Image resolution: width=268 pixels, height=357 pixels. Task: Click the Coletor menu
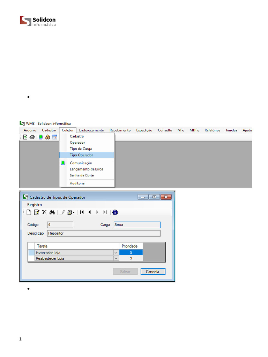(x=68, y=130)
